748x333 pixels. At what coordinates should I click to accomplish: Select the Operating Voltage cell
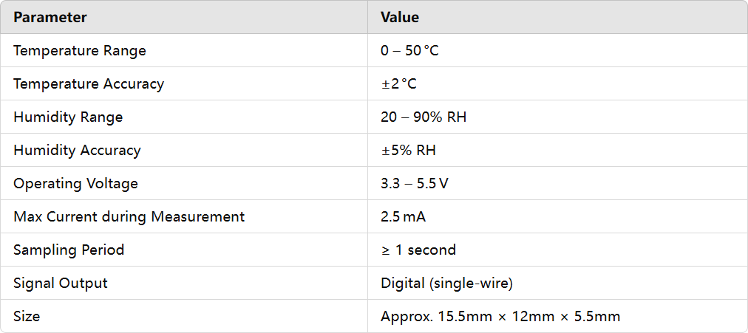[x=75, y=183]
